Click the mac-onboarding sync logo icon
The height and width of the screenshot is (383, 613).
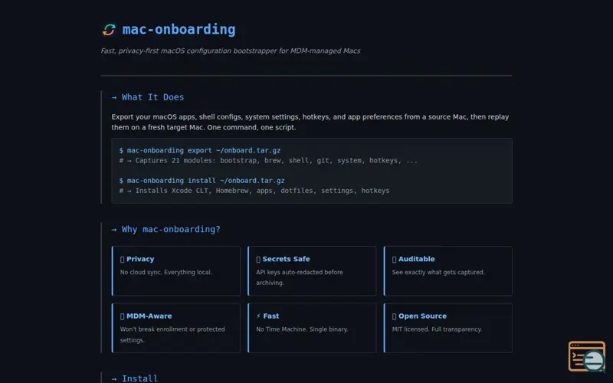[109, 30]
